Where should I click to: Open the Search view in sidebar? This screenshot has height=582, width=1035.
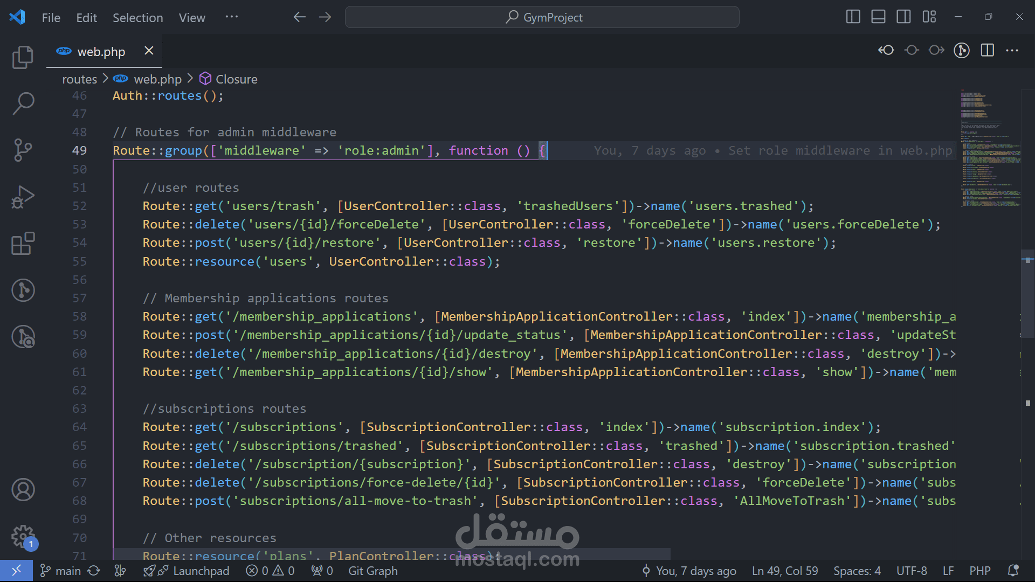tap(23, 103)
